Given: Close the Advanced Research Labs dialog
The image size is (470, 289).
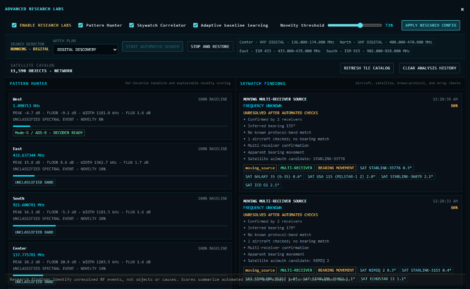Looking at the screenshot, I should pos(462,9).
